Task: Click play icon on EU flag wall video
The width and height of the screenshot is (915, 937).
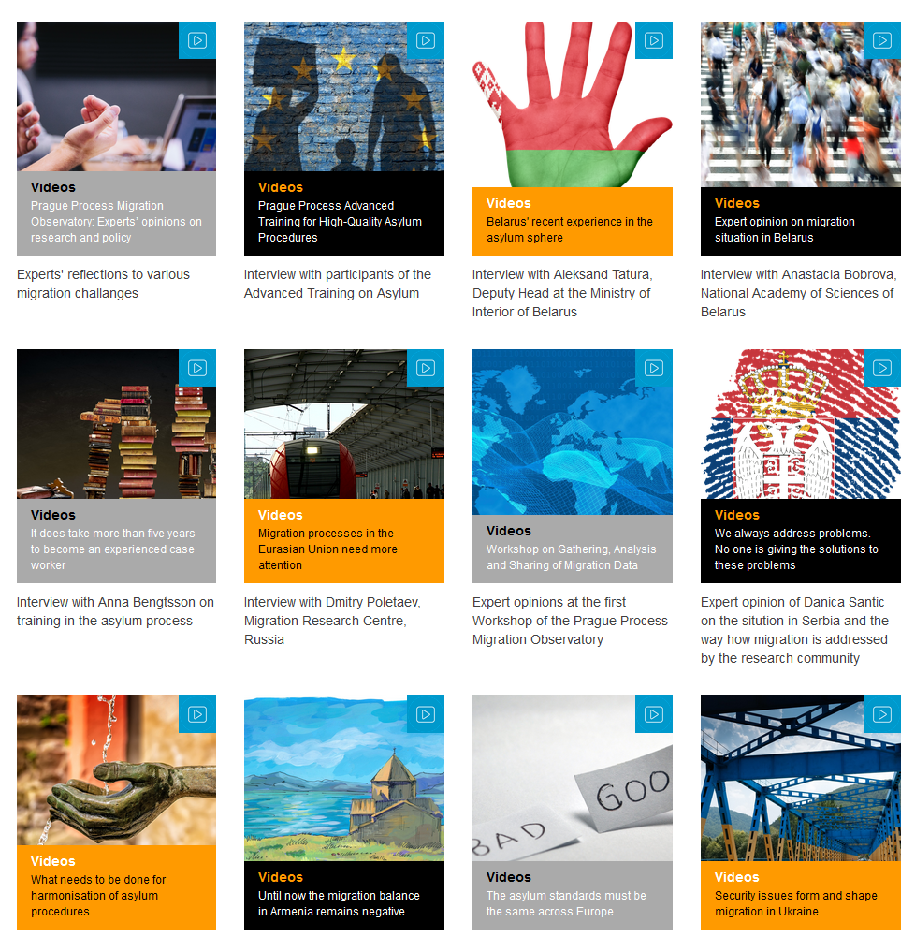Action: point(426,40)
